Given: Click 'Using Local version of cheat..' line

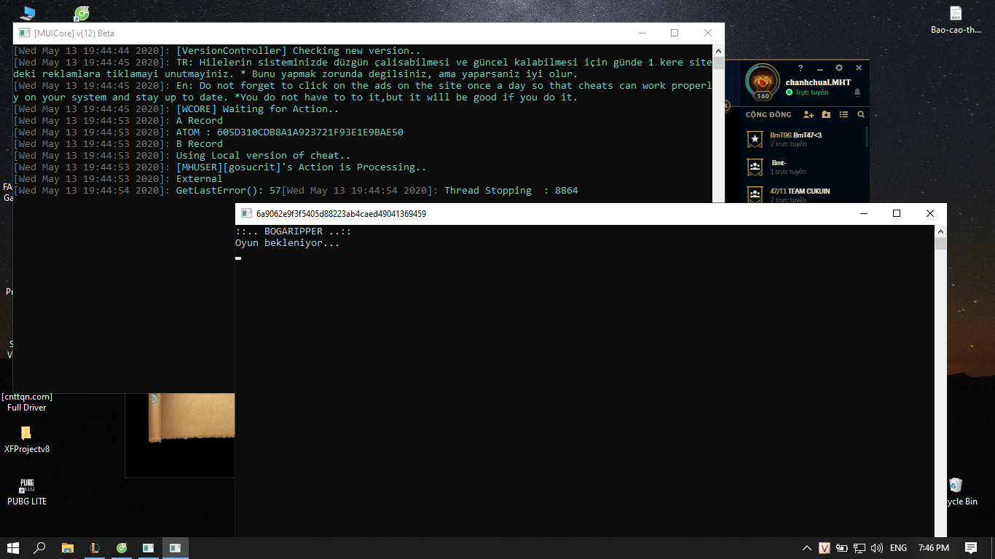Looking at the screenshot, I should tap(264, 156).
